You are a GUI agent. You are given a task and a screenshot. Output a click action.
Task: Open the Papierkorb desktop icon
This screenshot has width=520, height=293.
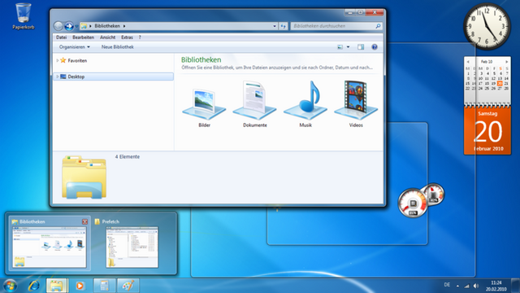click(x=24, y=16)
